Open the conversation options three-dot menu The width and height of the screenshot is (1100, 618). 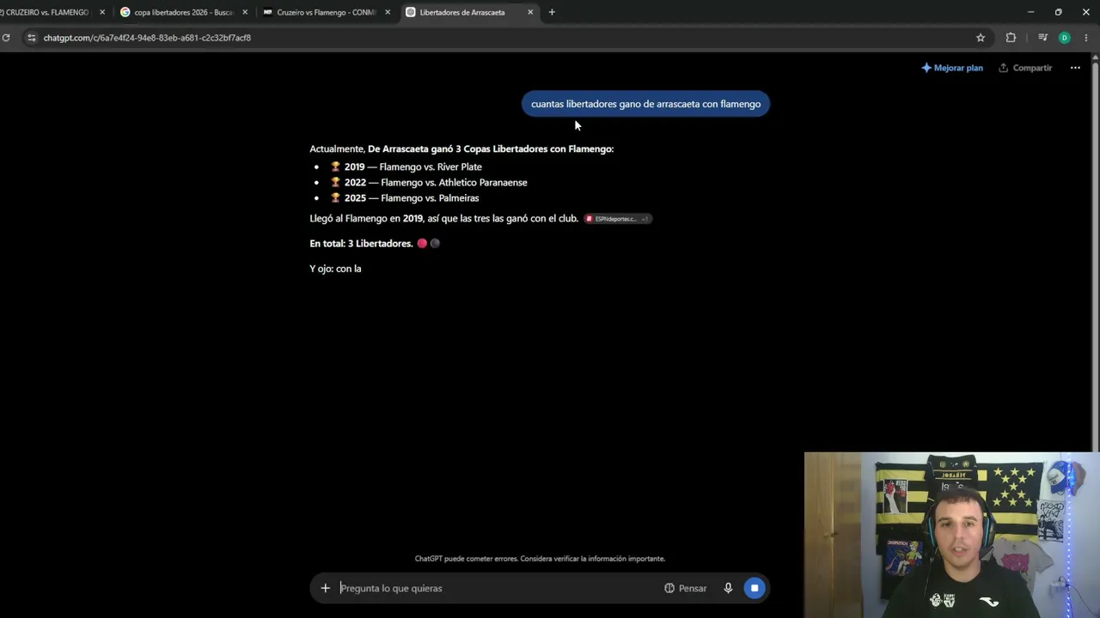click(1075, 68)
